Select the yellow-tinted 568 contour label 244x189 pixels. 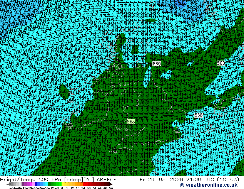(x=131, y=121)
